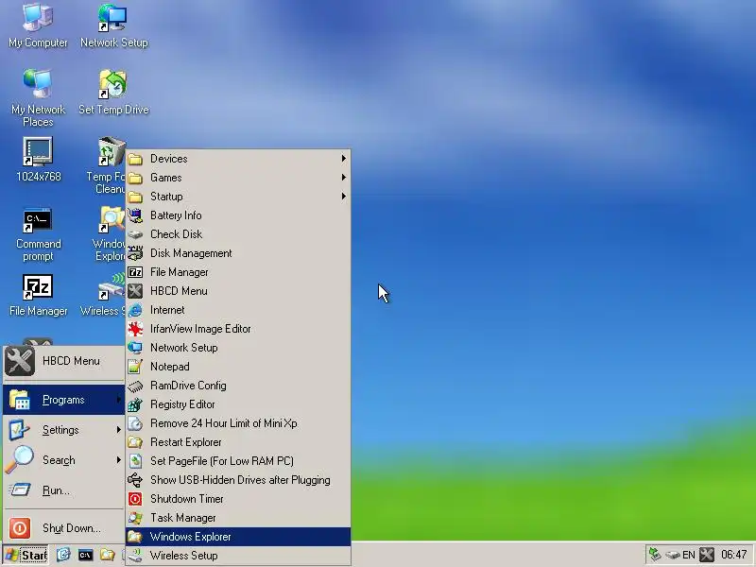Launch Battery Info from Programs
Image resolution: width=756 pixels, height=567 pixels.
point(238,215)
